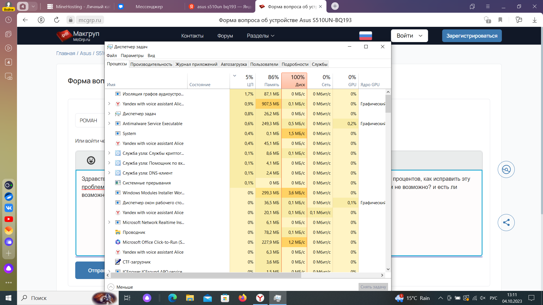Image resolution: width=543 pixels, height=305 pixels.
Task: Click Windows taskbar Поиск search box
Action: (x=68, y=298)
